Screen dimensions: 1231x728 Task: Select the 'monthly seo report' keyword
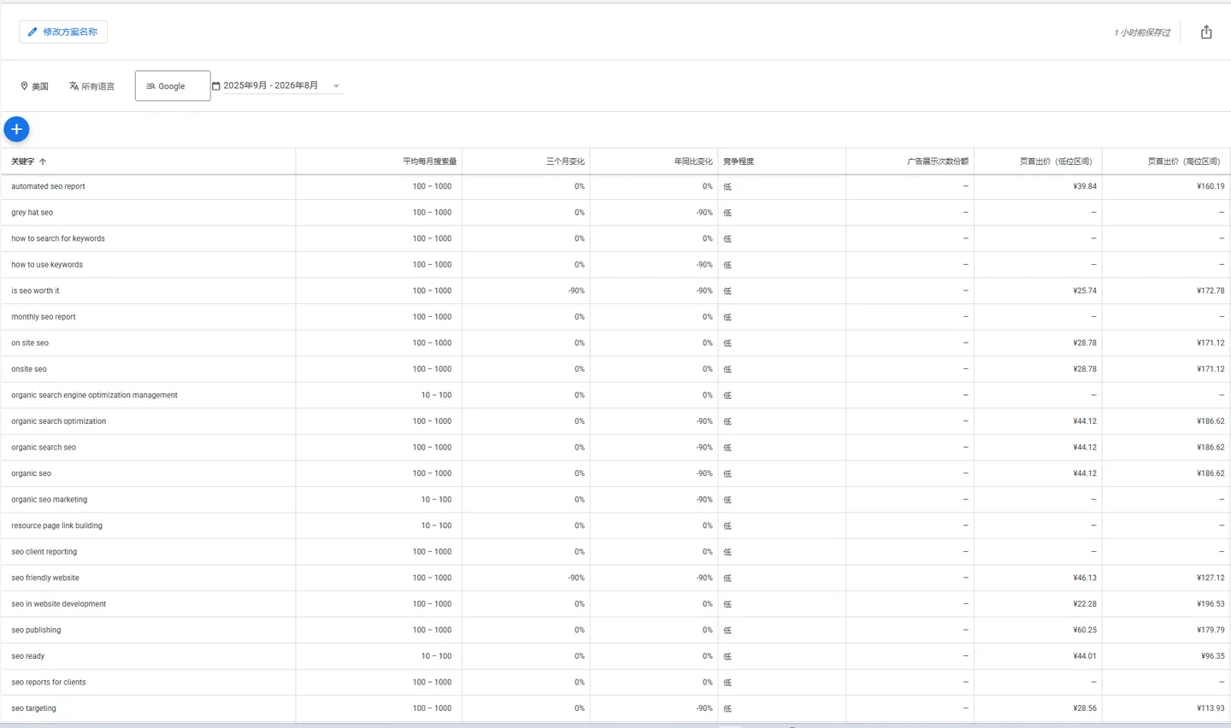[44, 317]
